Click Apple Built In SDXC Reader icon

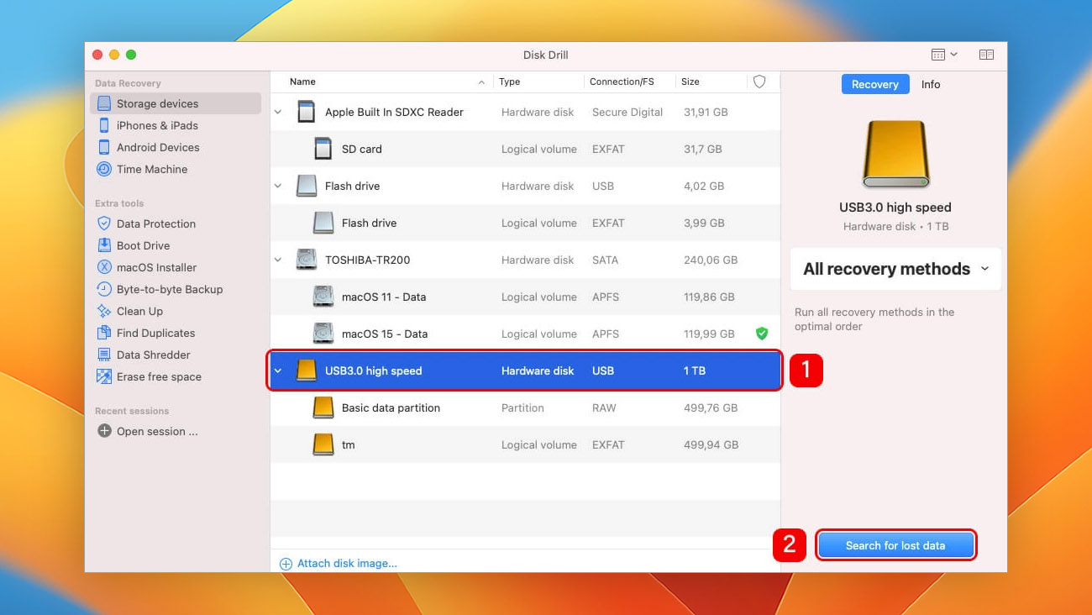(307, 112)
